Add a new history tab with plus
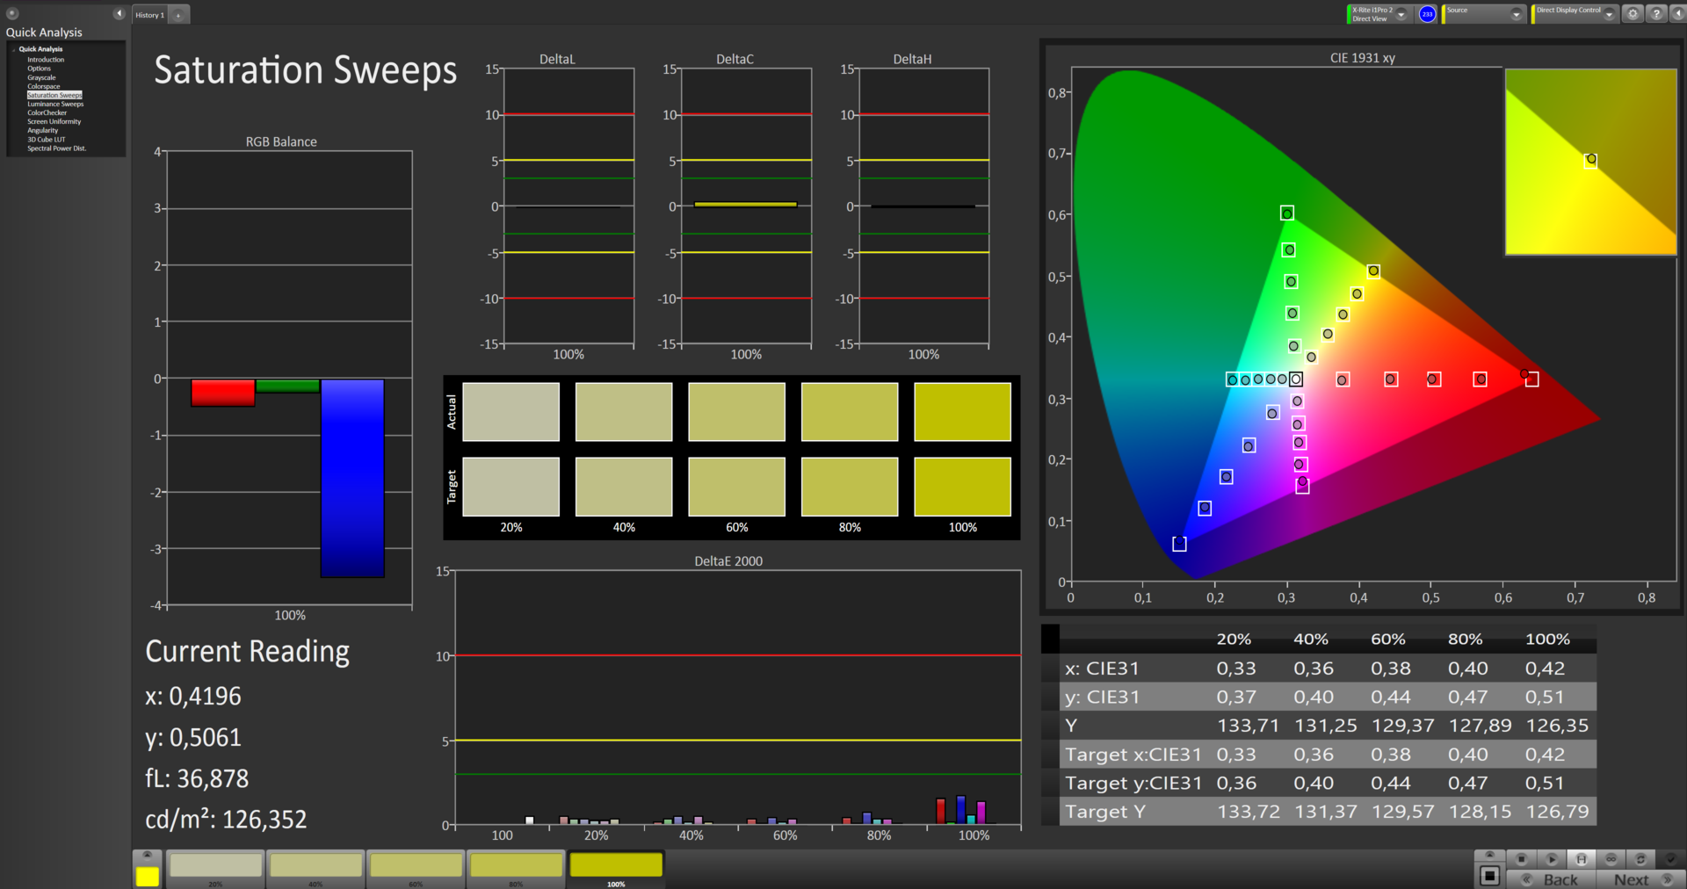This screenshot has width=1687, height=889. [x=178, y=15]
